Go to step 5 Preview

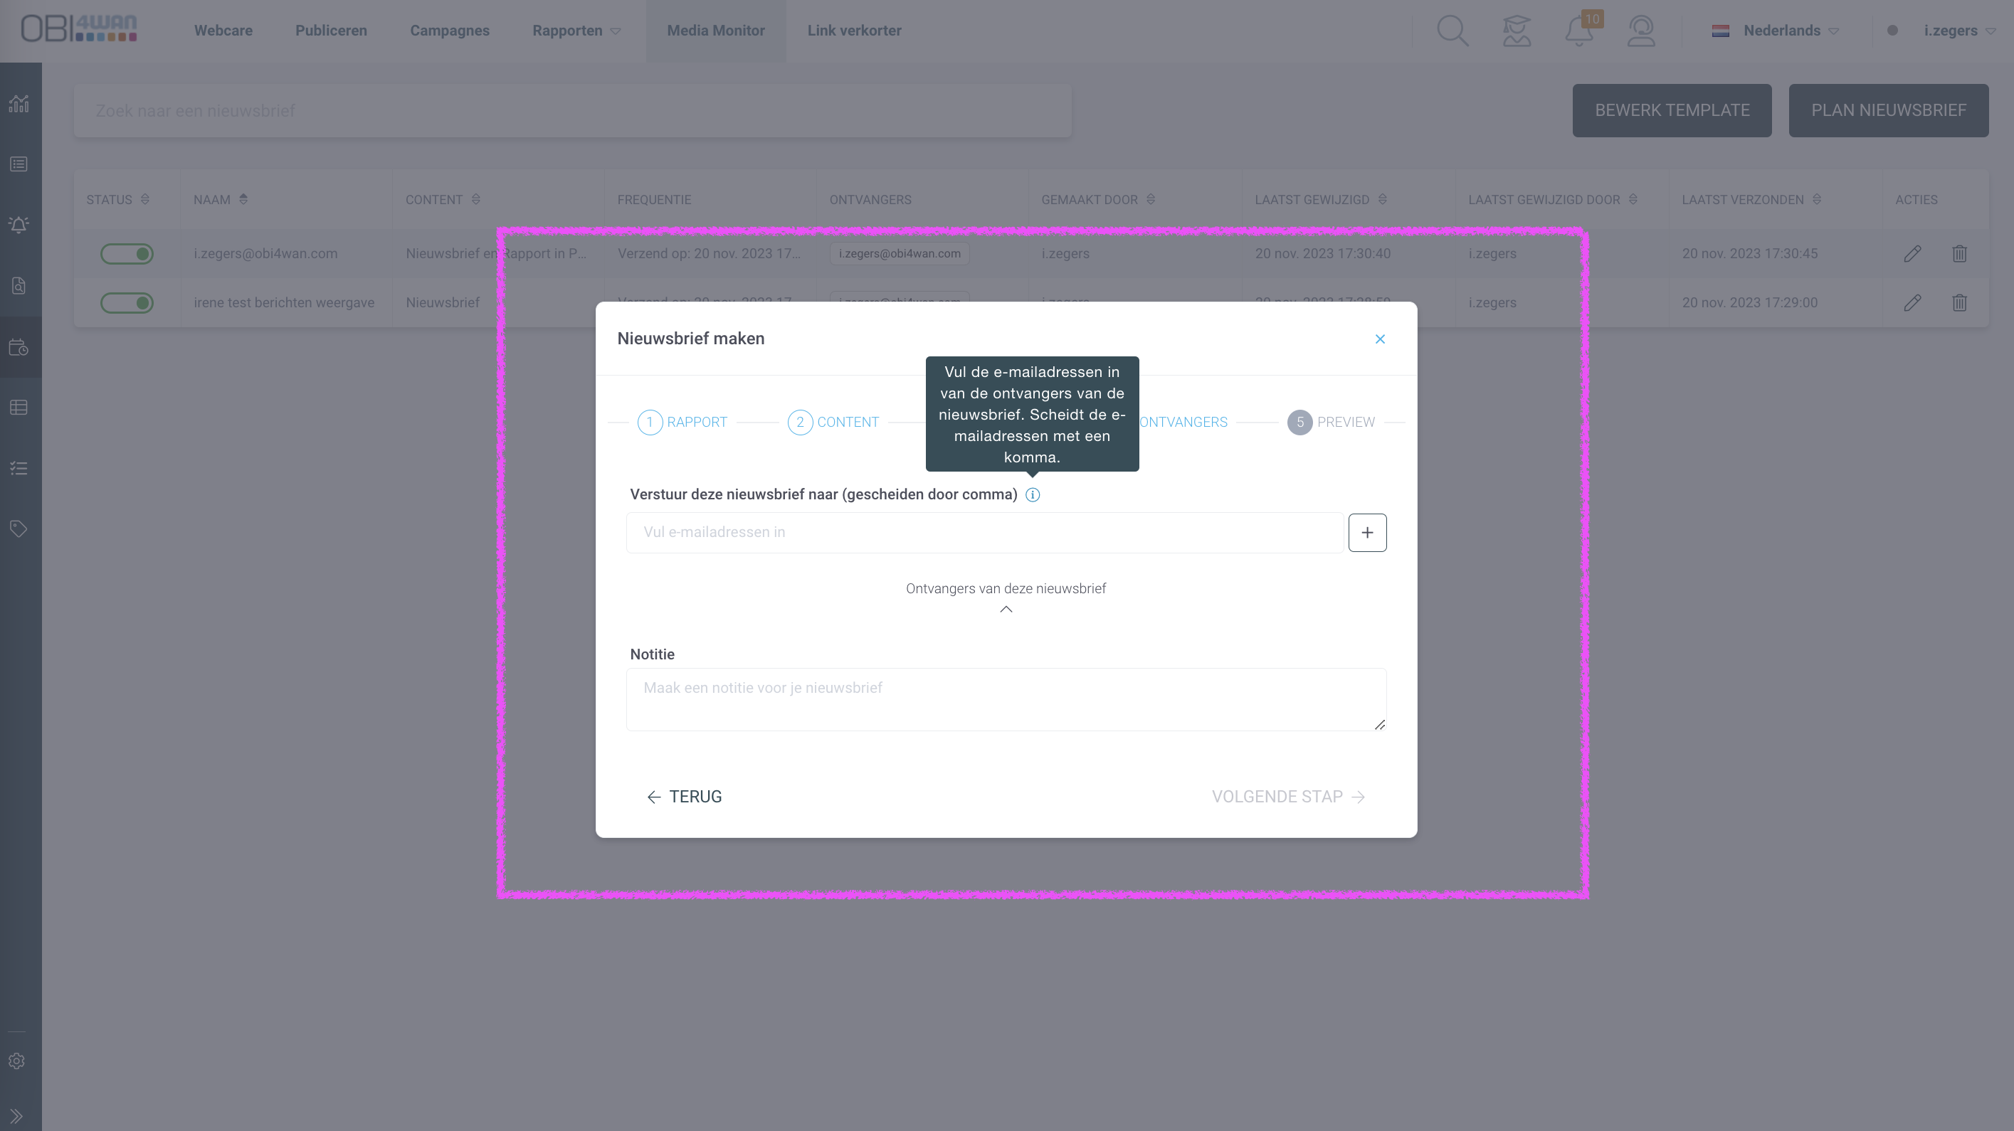coord(1332,422)
